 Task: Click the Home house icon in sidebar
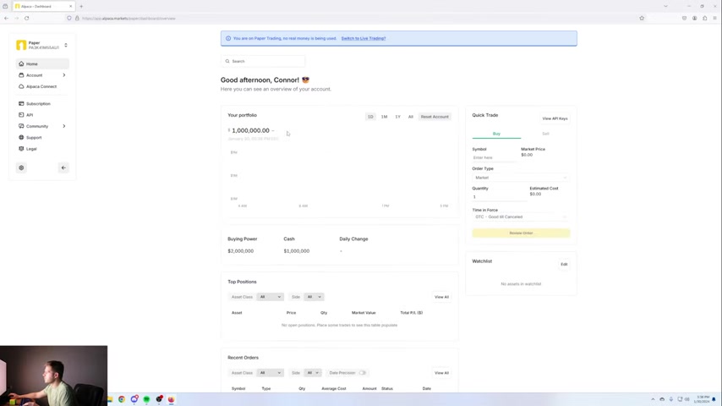click(x=21, y=63)
